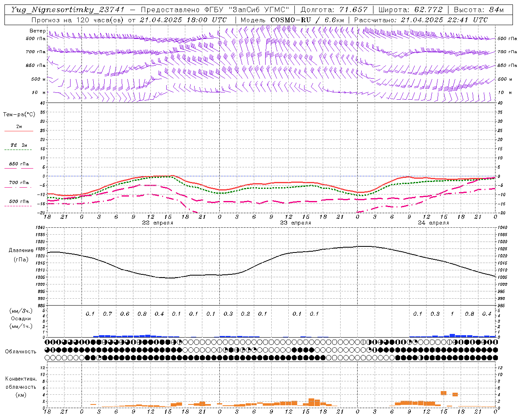Select the elevation text Высота: 84м
This screenshot has width=519, height=415.
pos(478,10)
